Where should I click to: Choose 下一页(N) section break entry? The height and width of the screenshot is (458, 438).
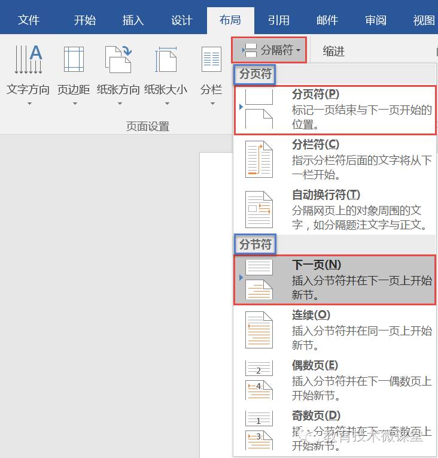335,280
